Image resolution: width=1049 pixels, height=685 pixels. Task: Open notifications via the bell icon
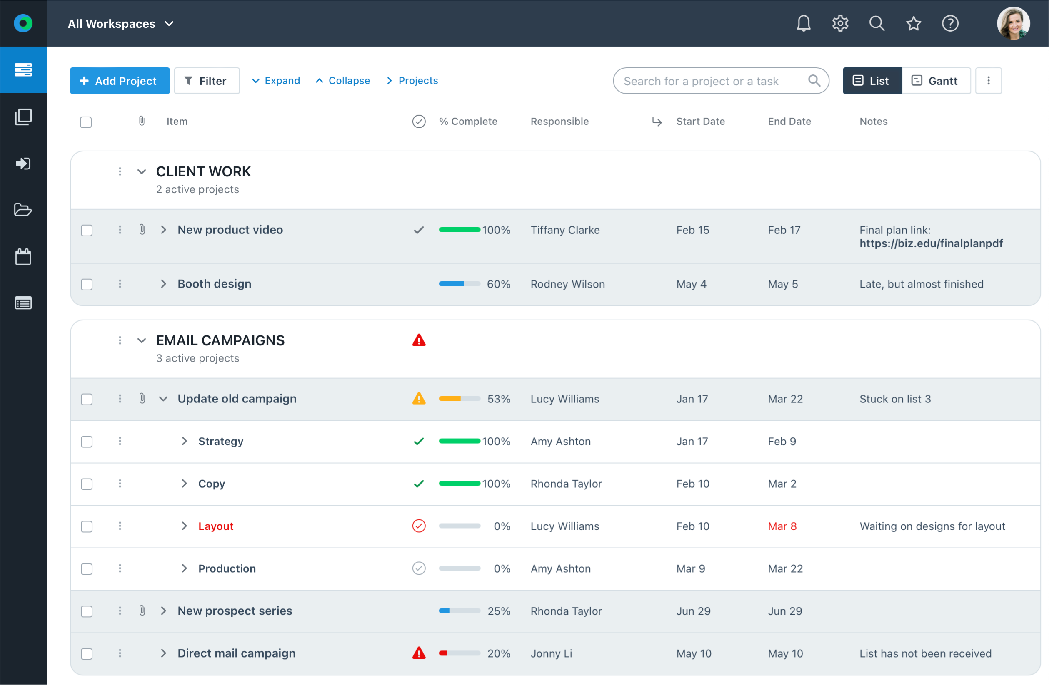click(x=803, y=23)
